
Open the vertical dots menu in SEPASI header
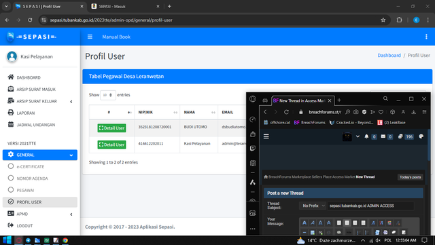[x=426, y=37]
